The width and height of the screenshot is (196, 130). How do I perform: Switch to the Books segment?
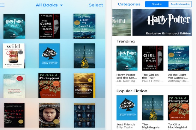tap(157, 4)
